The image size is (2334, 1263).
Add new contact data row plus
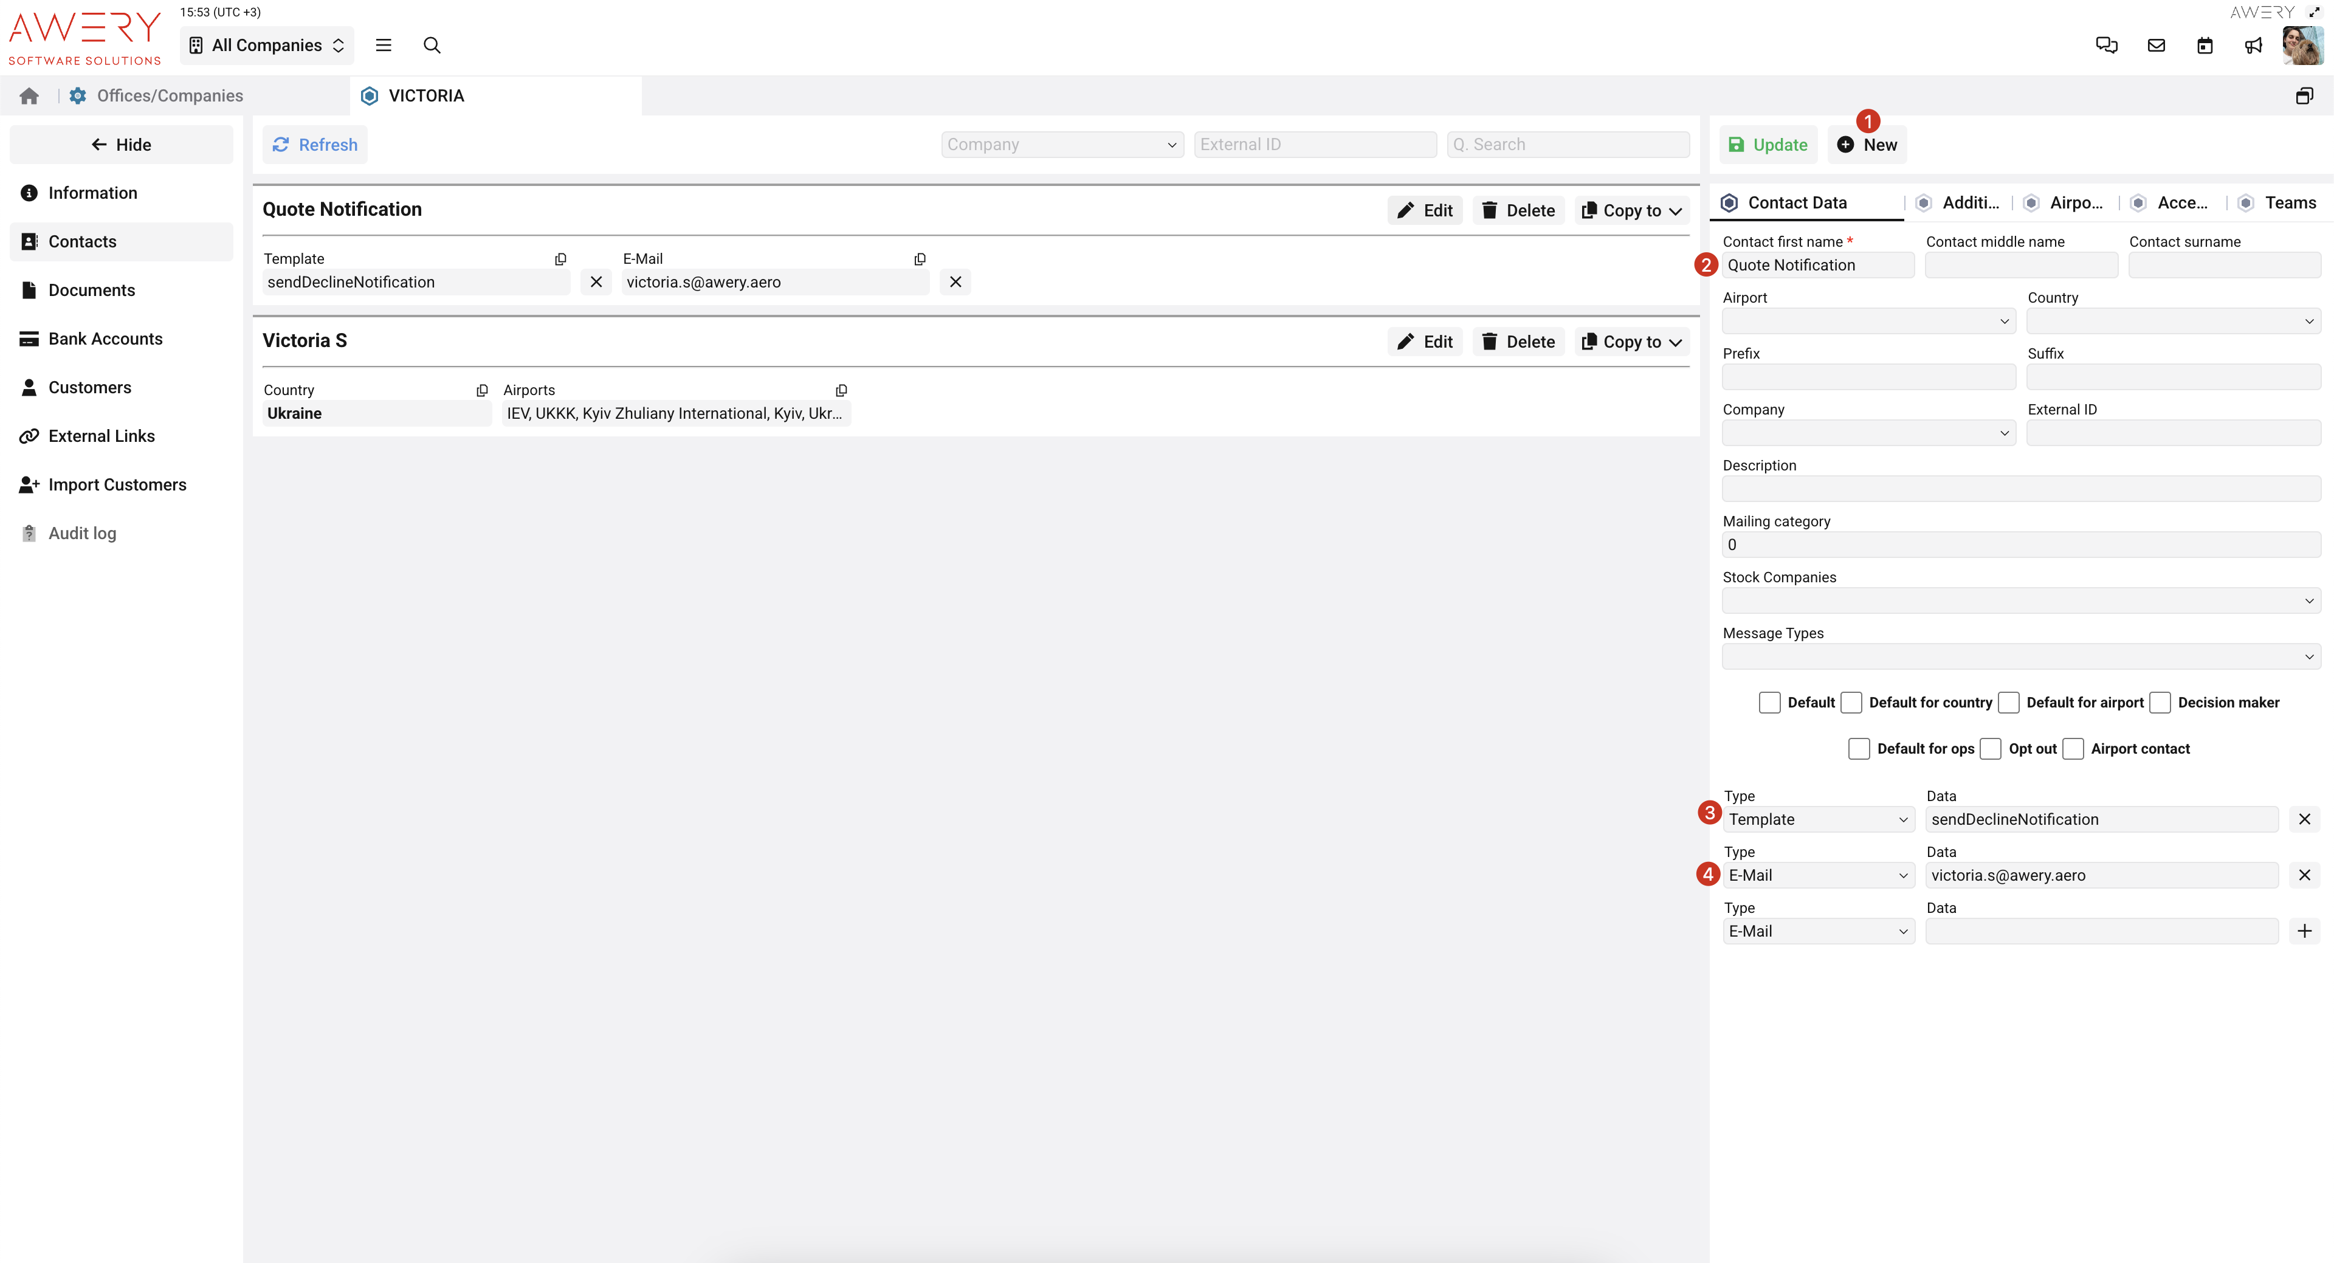click(2304, 931)
